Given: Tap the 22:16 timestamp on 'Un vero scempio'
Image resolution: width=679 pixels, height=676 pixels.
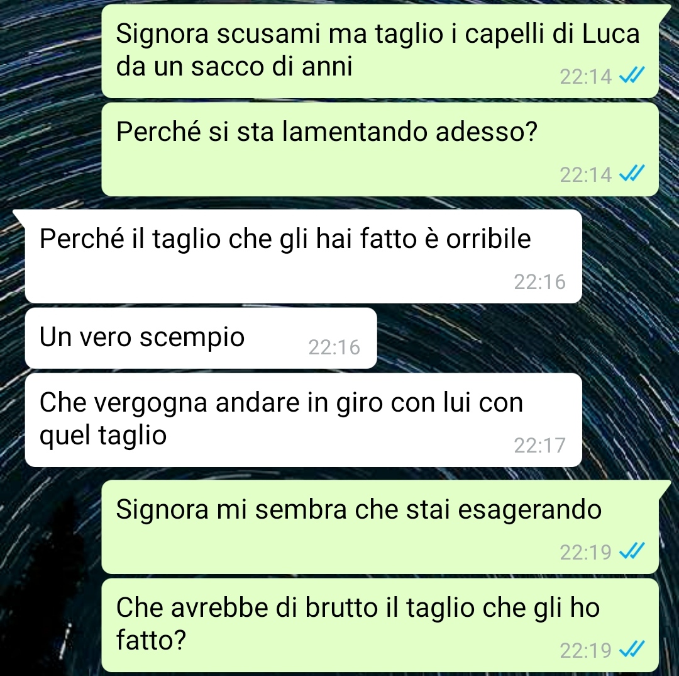Looking at the screenshot, I should [x=334, y=347].
